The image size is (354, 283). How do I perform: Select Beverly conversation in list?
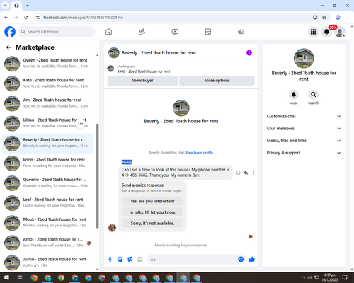[48, 143]
